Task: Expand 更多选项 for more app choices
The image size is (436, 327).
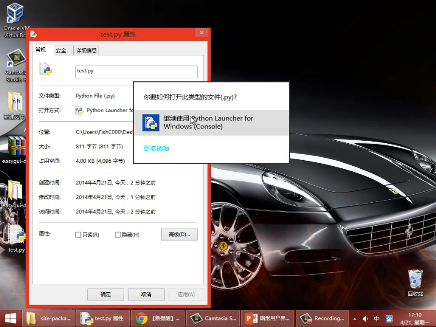Action: point(156,148)
